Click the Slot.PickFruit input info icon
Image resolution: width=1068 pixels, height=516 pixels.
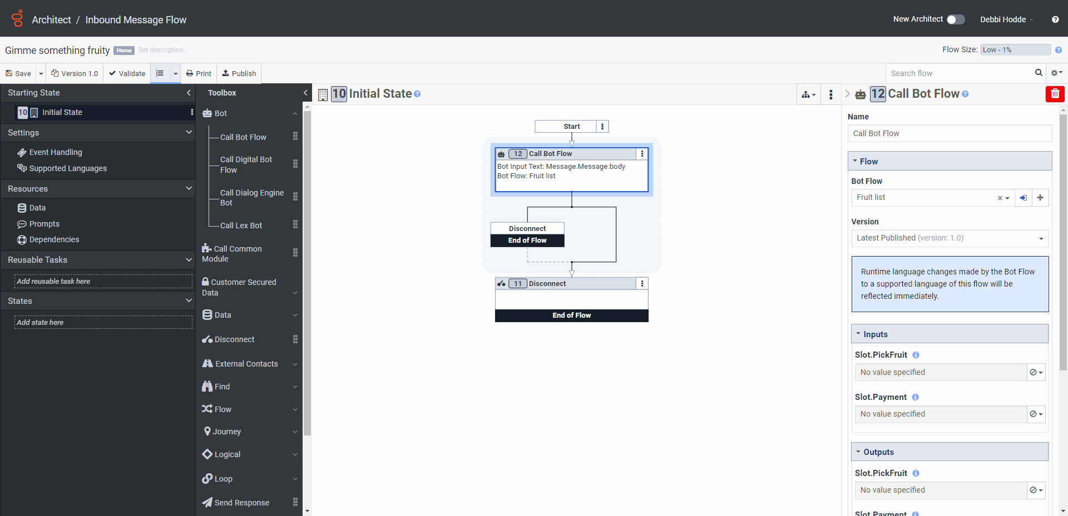(916, 355)
